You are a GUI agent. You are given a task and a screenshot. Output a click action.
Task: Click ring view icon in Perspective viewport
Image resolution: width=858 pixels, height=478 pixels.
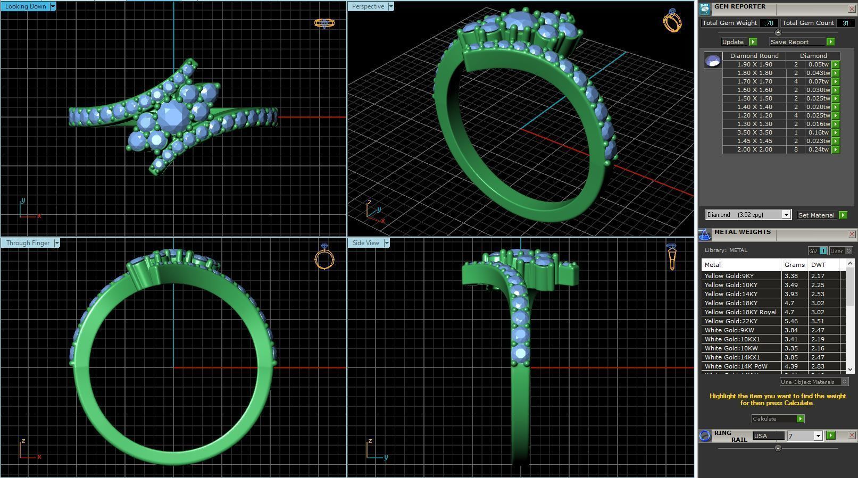point(672,20)
